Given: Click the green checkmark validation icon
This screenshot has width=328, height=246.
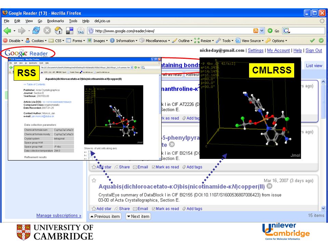Looking at the screenshot, I should [312, 41].
